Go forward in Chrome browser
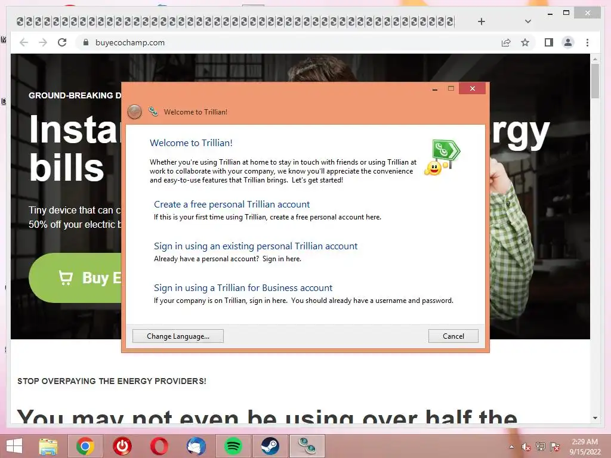Screen dimensions: 611x458 point(43,42)
